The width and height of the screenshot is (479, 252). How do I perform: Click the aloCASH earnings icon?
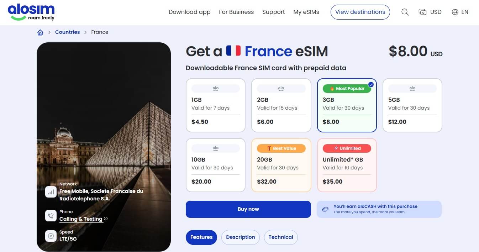click(x=325, y=209)
